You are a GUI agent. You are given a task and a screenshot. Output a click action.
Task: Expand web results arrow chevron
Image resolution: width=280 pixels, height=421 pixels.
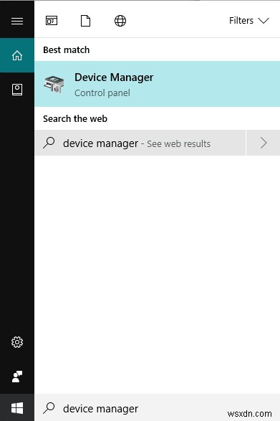point(264,143)
